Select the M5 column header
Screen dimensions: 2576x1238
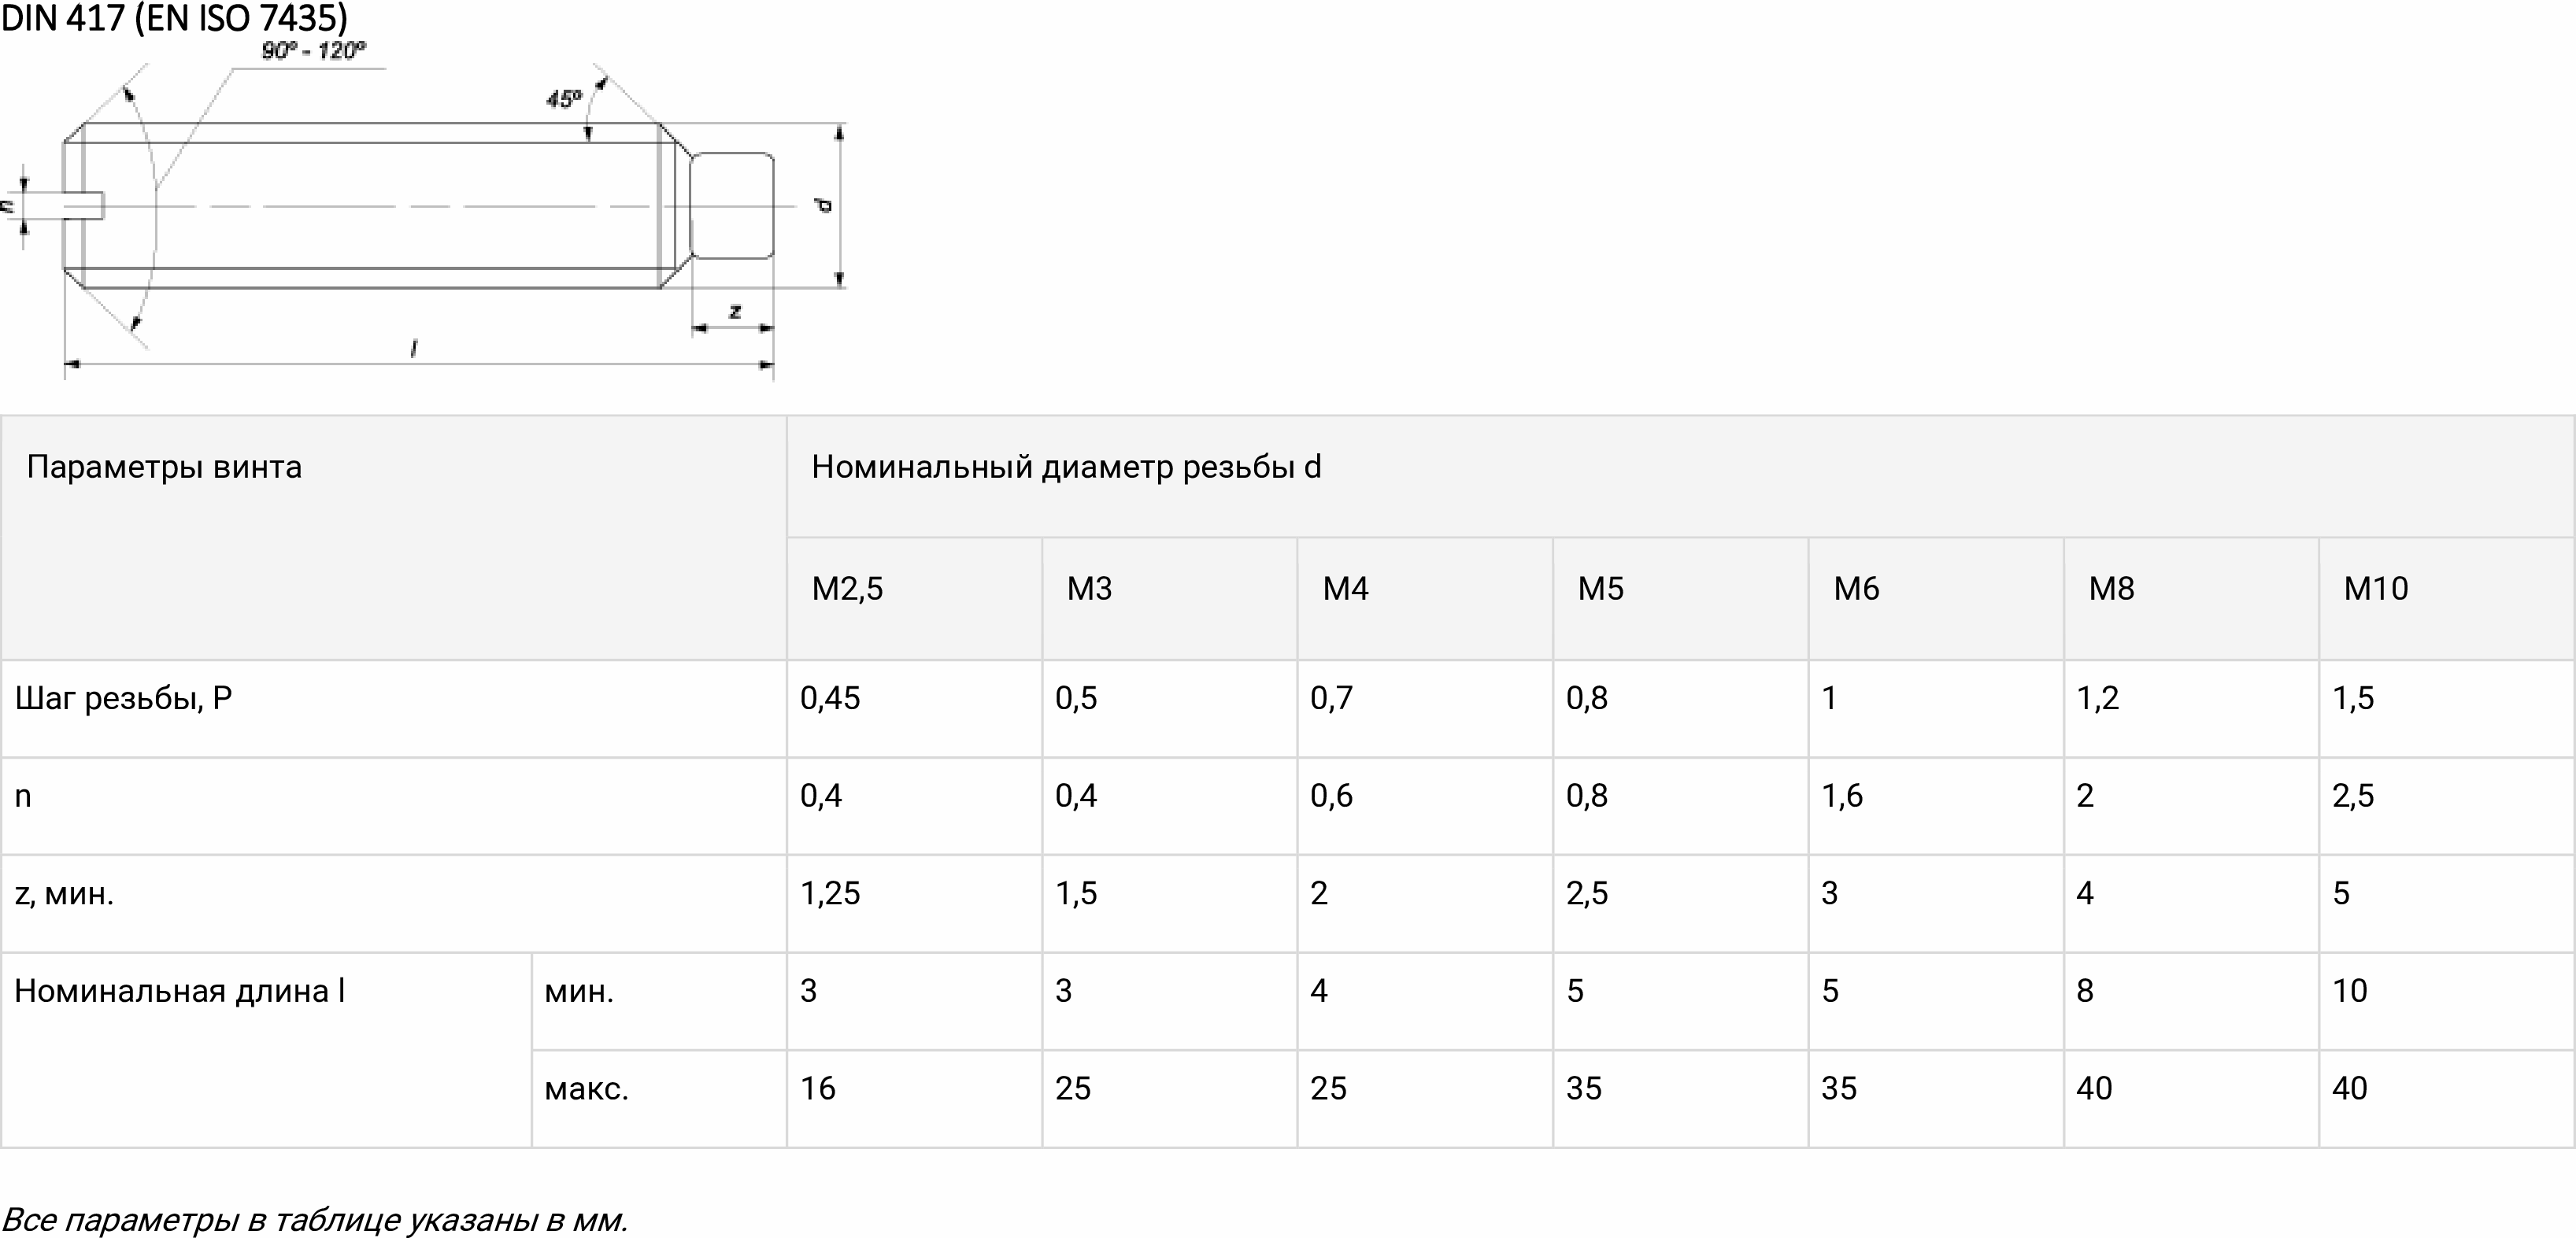click(x=1680, y=598)
